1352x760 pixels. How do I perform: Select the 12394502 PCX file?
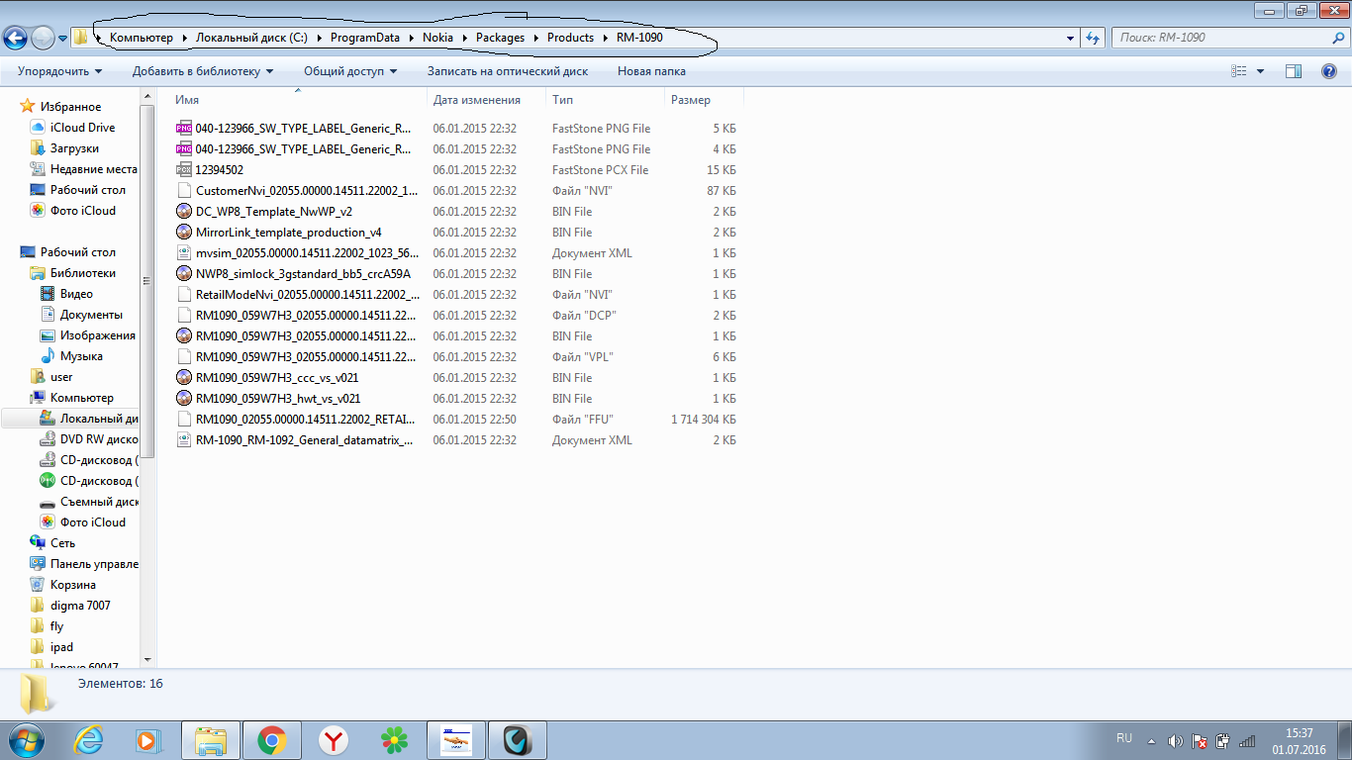point(219,170)
